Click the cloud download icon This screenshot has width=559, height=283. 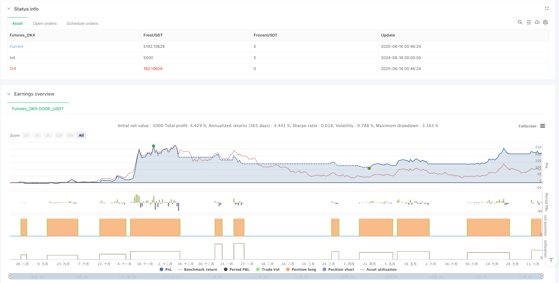pos(537,22)
